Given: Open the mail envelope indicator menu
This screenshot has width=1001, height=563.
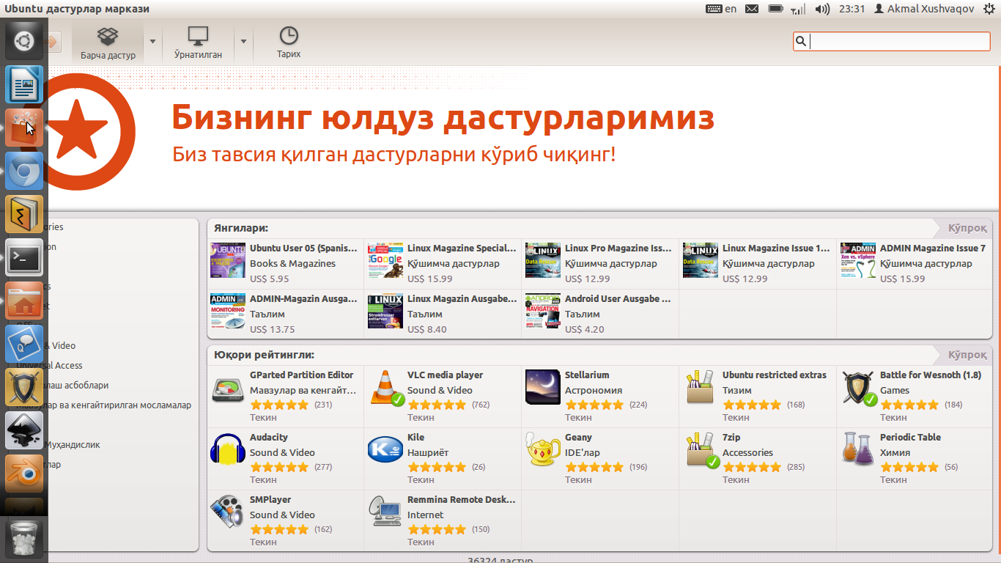Looking at the screenshot, I should click(x=752, y=9).
